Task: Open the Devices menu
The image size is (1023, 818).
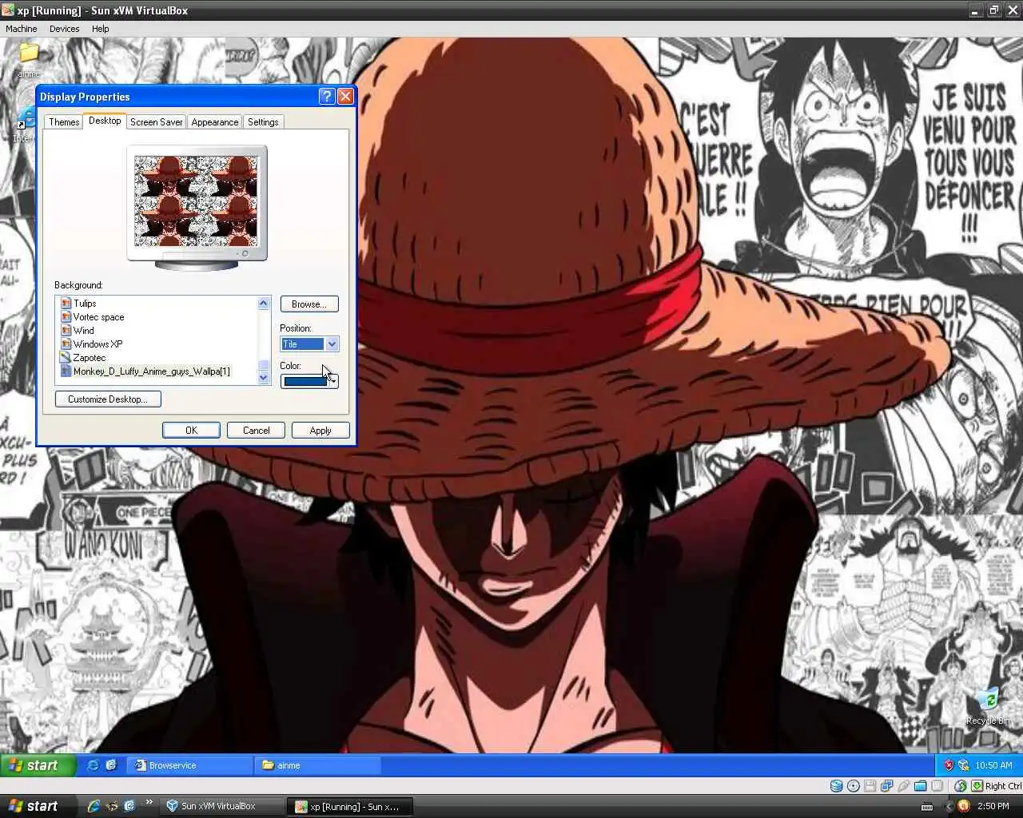Action: 64,29
